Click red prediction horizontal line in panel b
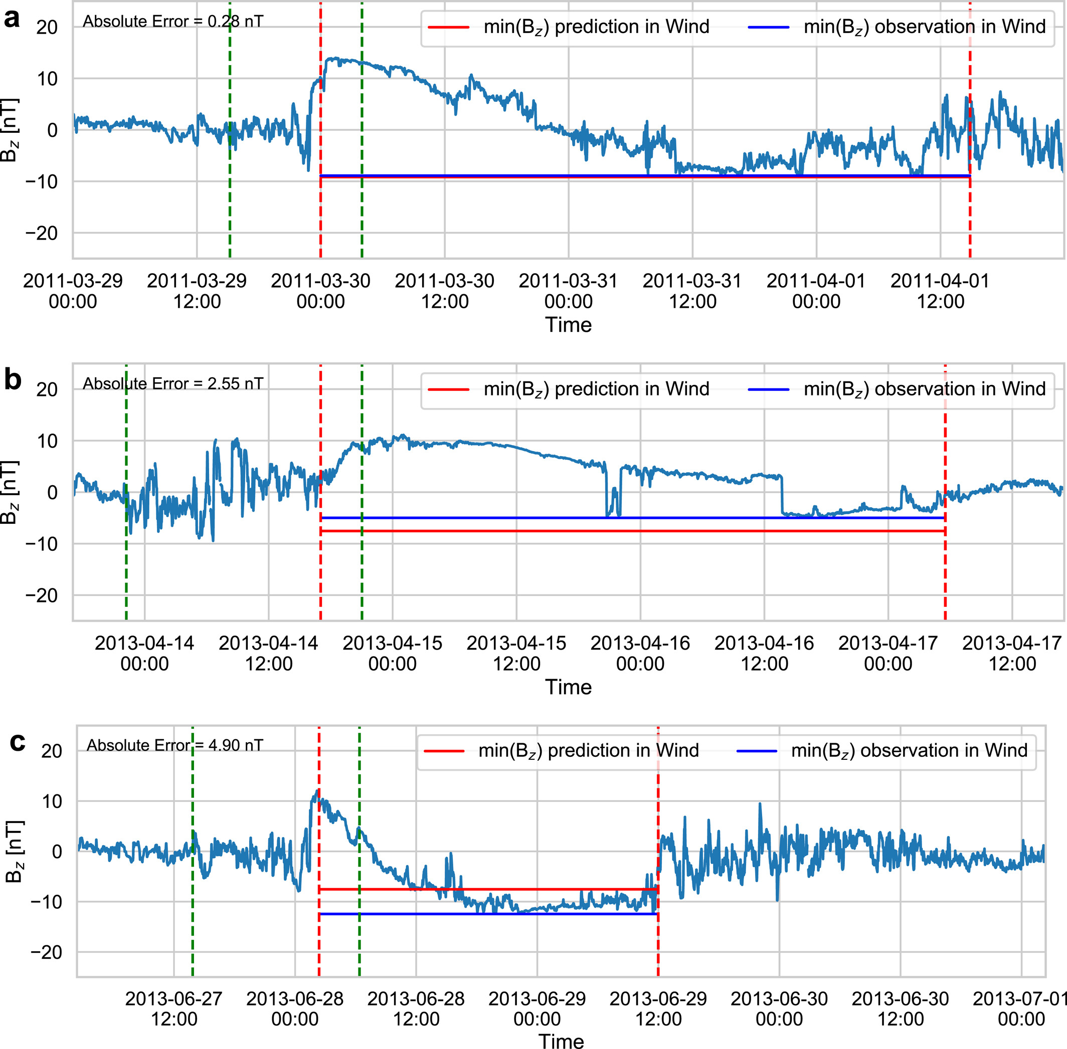1067x1049 pixels. click(x=633, y=531)
